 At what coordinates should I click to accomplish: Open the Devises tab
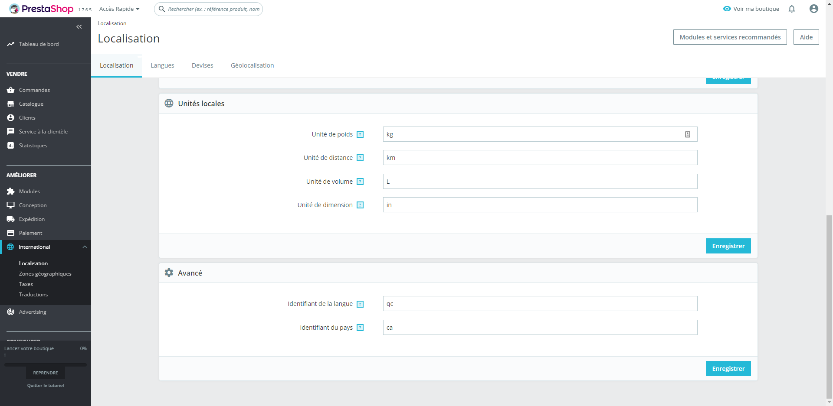202,65
